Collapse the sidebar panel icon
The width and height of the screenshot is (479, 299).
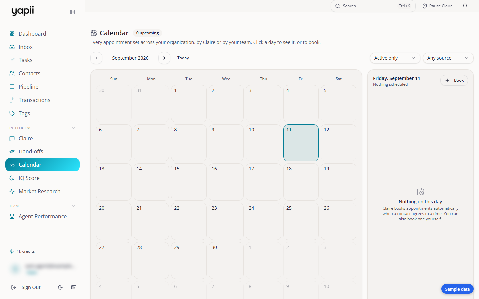click(x=72, y=12)
